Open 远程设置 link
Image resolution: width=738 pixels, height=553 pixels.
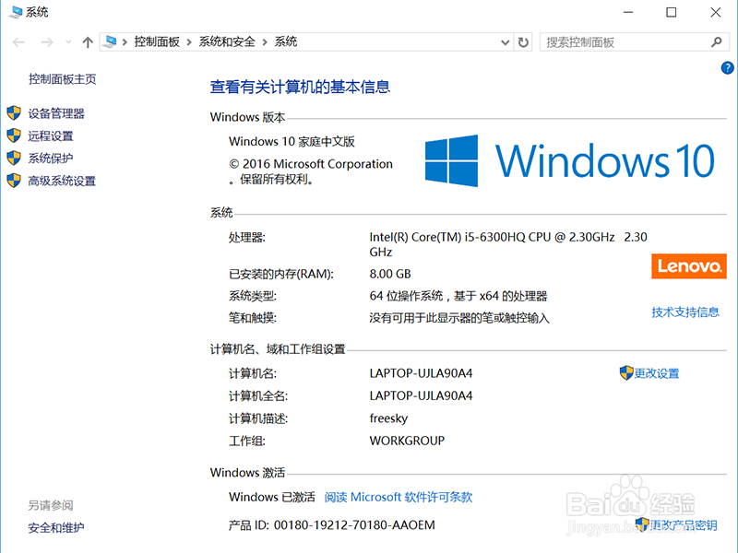point(51,135)
